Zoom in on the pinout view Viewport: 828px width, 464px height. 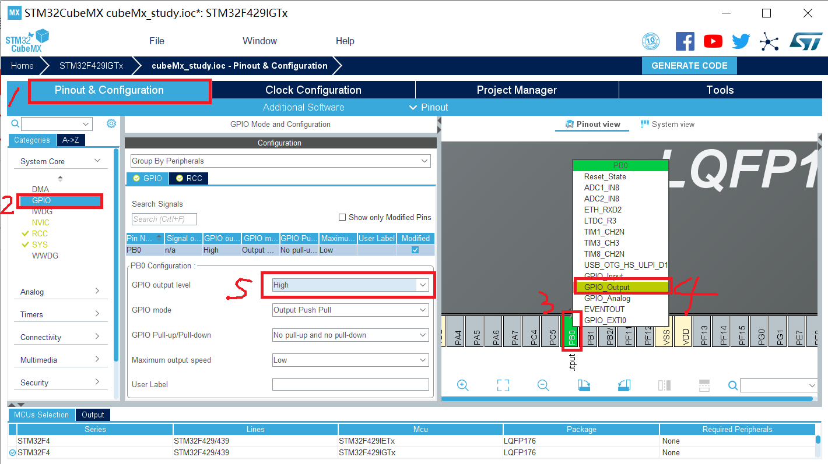463,385
